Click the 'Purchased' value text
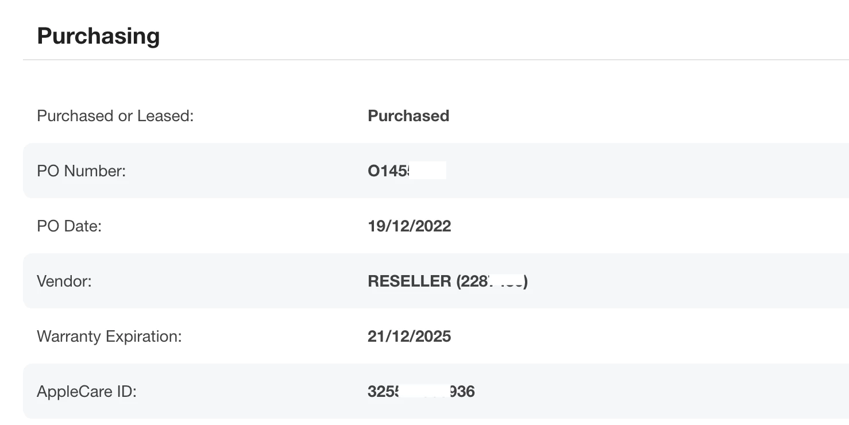The height and width of the screenshot is (425, 849). (x=408, y=115)
